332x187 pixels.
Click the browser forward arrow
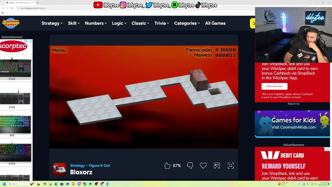point(7,8)
